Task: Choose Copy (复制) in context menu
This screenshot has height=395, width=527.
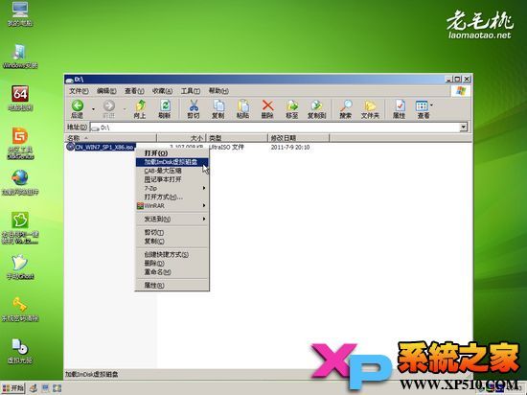Action: 172,242
